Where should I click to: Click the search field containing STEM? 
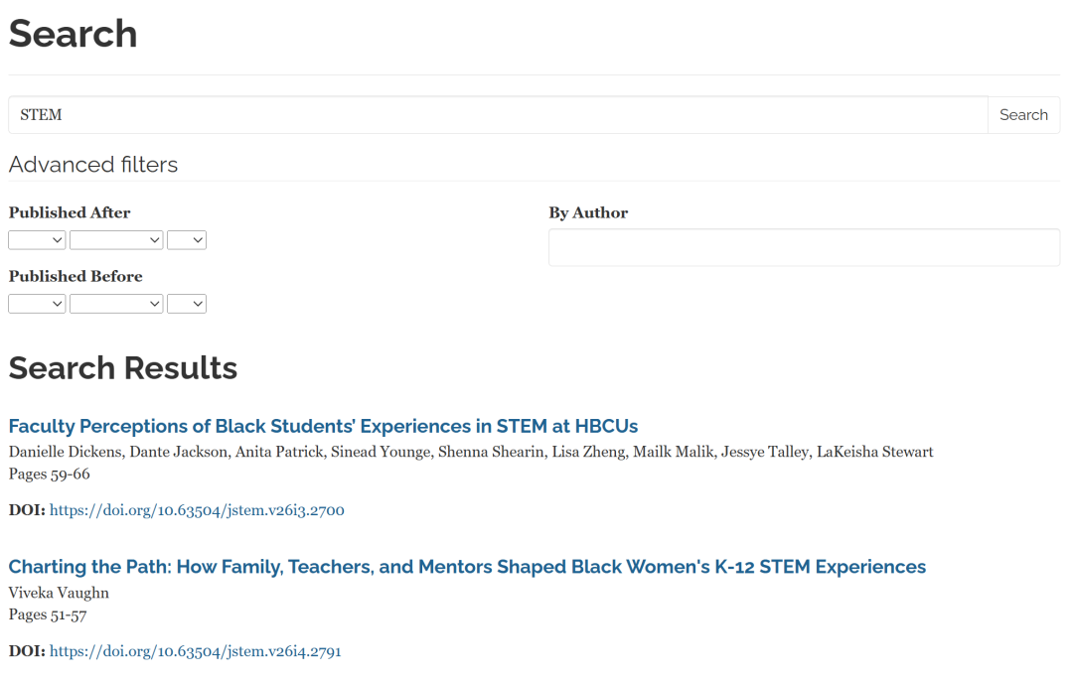click(497, 115)
